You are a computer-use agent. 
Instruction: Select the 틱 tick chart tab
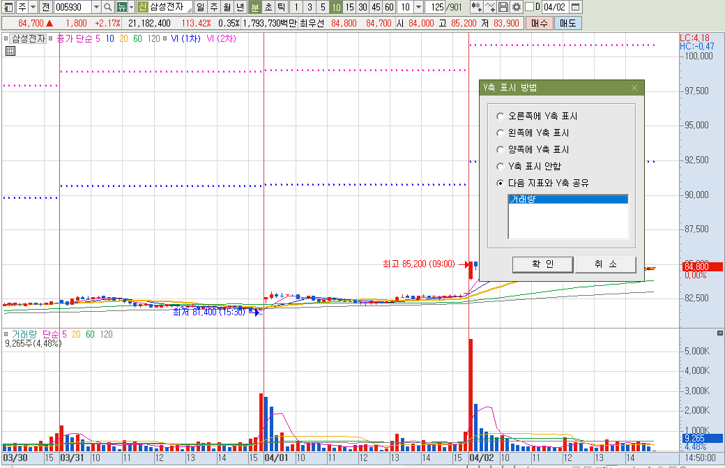point(281,7)
